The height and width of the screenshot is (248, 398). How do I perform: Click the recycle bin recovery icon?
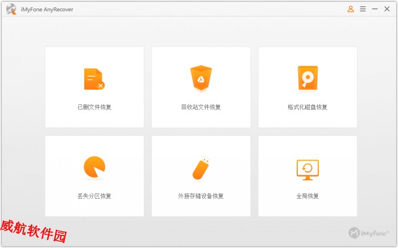201,78
